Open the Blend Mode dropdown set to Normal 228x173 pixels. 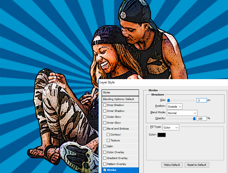pos(182,113)
